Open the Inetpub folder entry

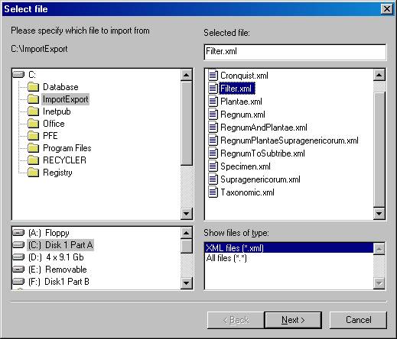point(57,111)
